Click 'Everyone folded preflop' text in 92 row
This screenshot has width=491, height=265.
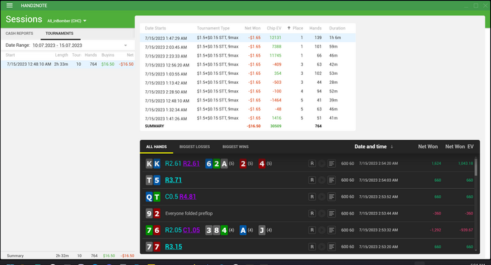pyautogui.click(x=189, y=213)
